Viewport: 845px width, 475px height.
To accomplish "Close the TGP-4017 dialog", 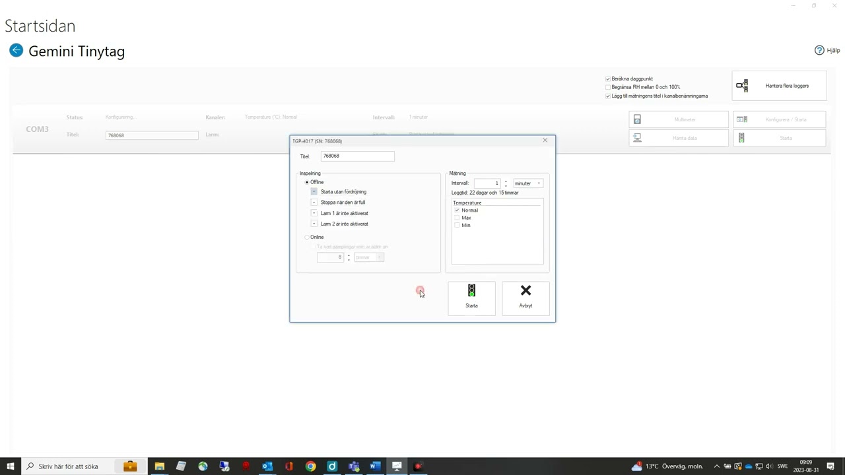I will pos(545,141).
